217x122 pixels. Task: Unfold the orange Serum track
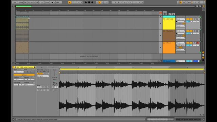[x=164, y=43]
